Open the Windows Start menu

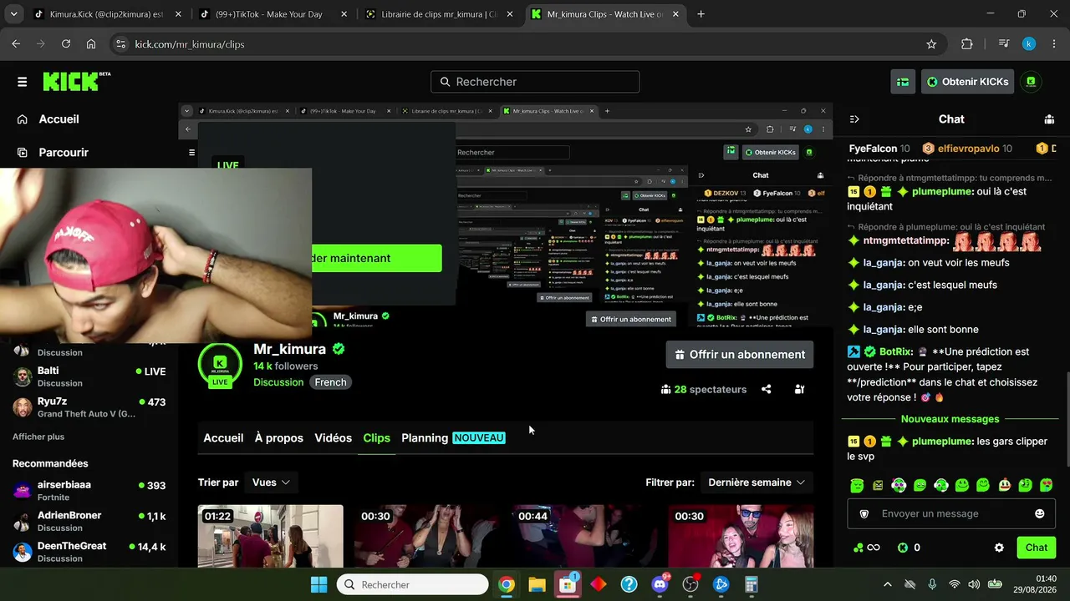click(319, 584)
